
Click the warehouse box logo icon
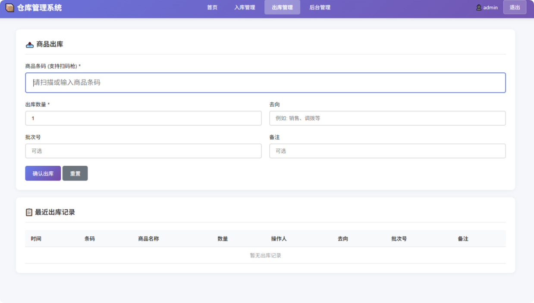[9, 7]
